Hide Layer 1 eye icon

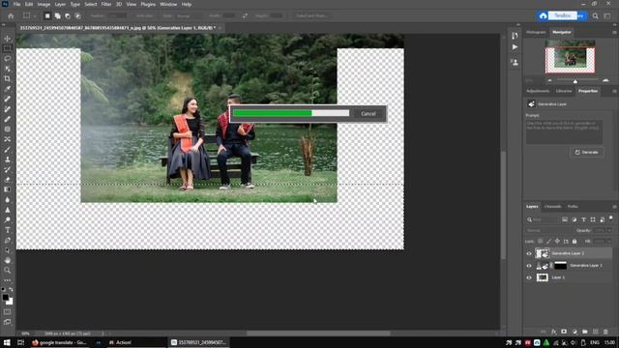tap(529, 277)
